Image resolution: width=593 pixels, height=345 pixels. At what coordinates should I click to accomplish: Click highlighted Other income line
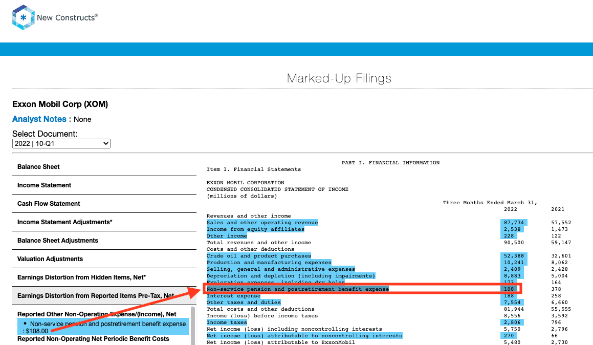(x=227, y=235)
